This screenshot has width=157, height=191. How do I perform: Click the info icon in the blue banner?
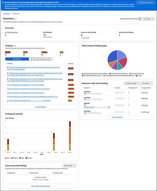[x=3, y=2]
